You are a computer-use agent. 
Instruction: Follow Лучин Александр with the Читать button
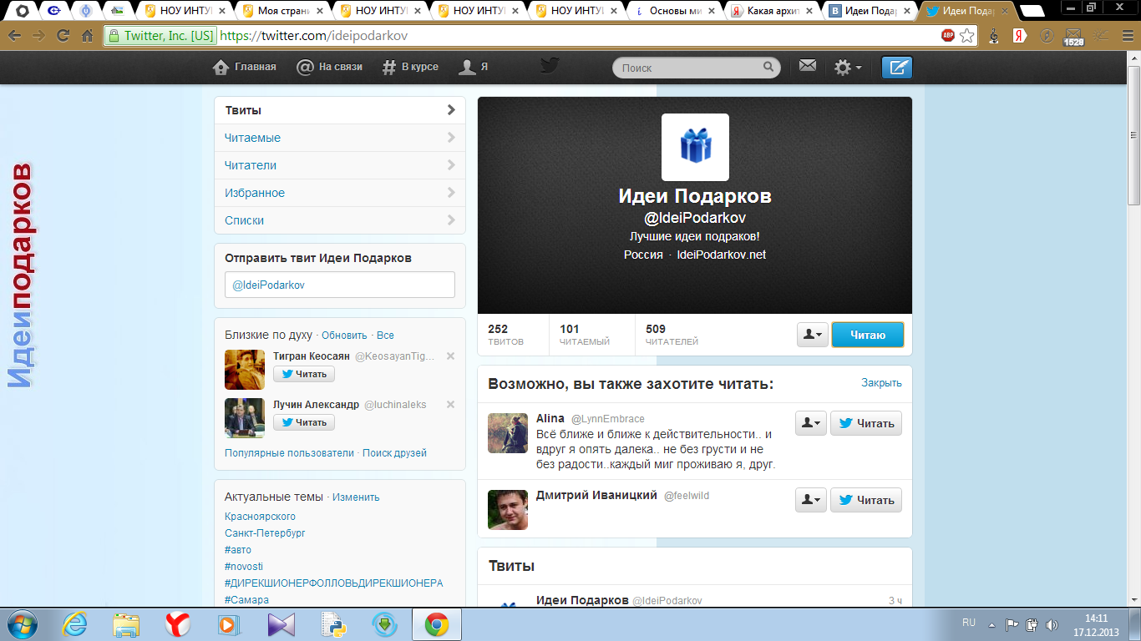click(x=304, y=422)
